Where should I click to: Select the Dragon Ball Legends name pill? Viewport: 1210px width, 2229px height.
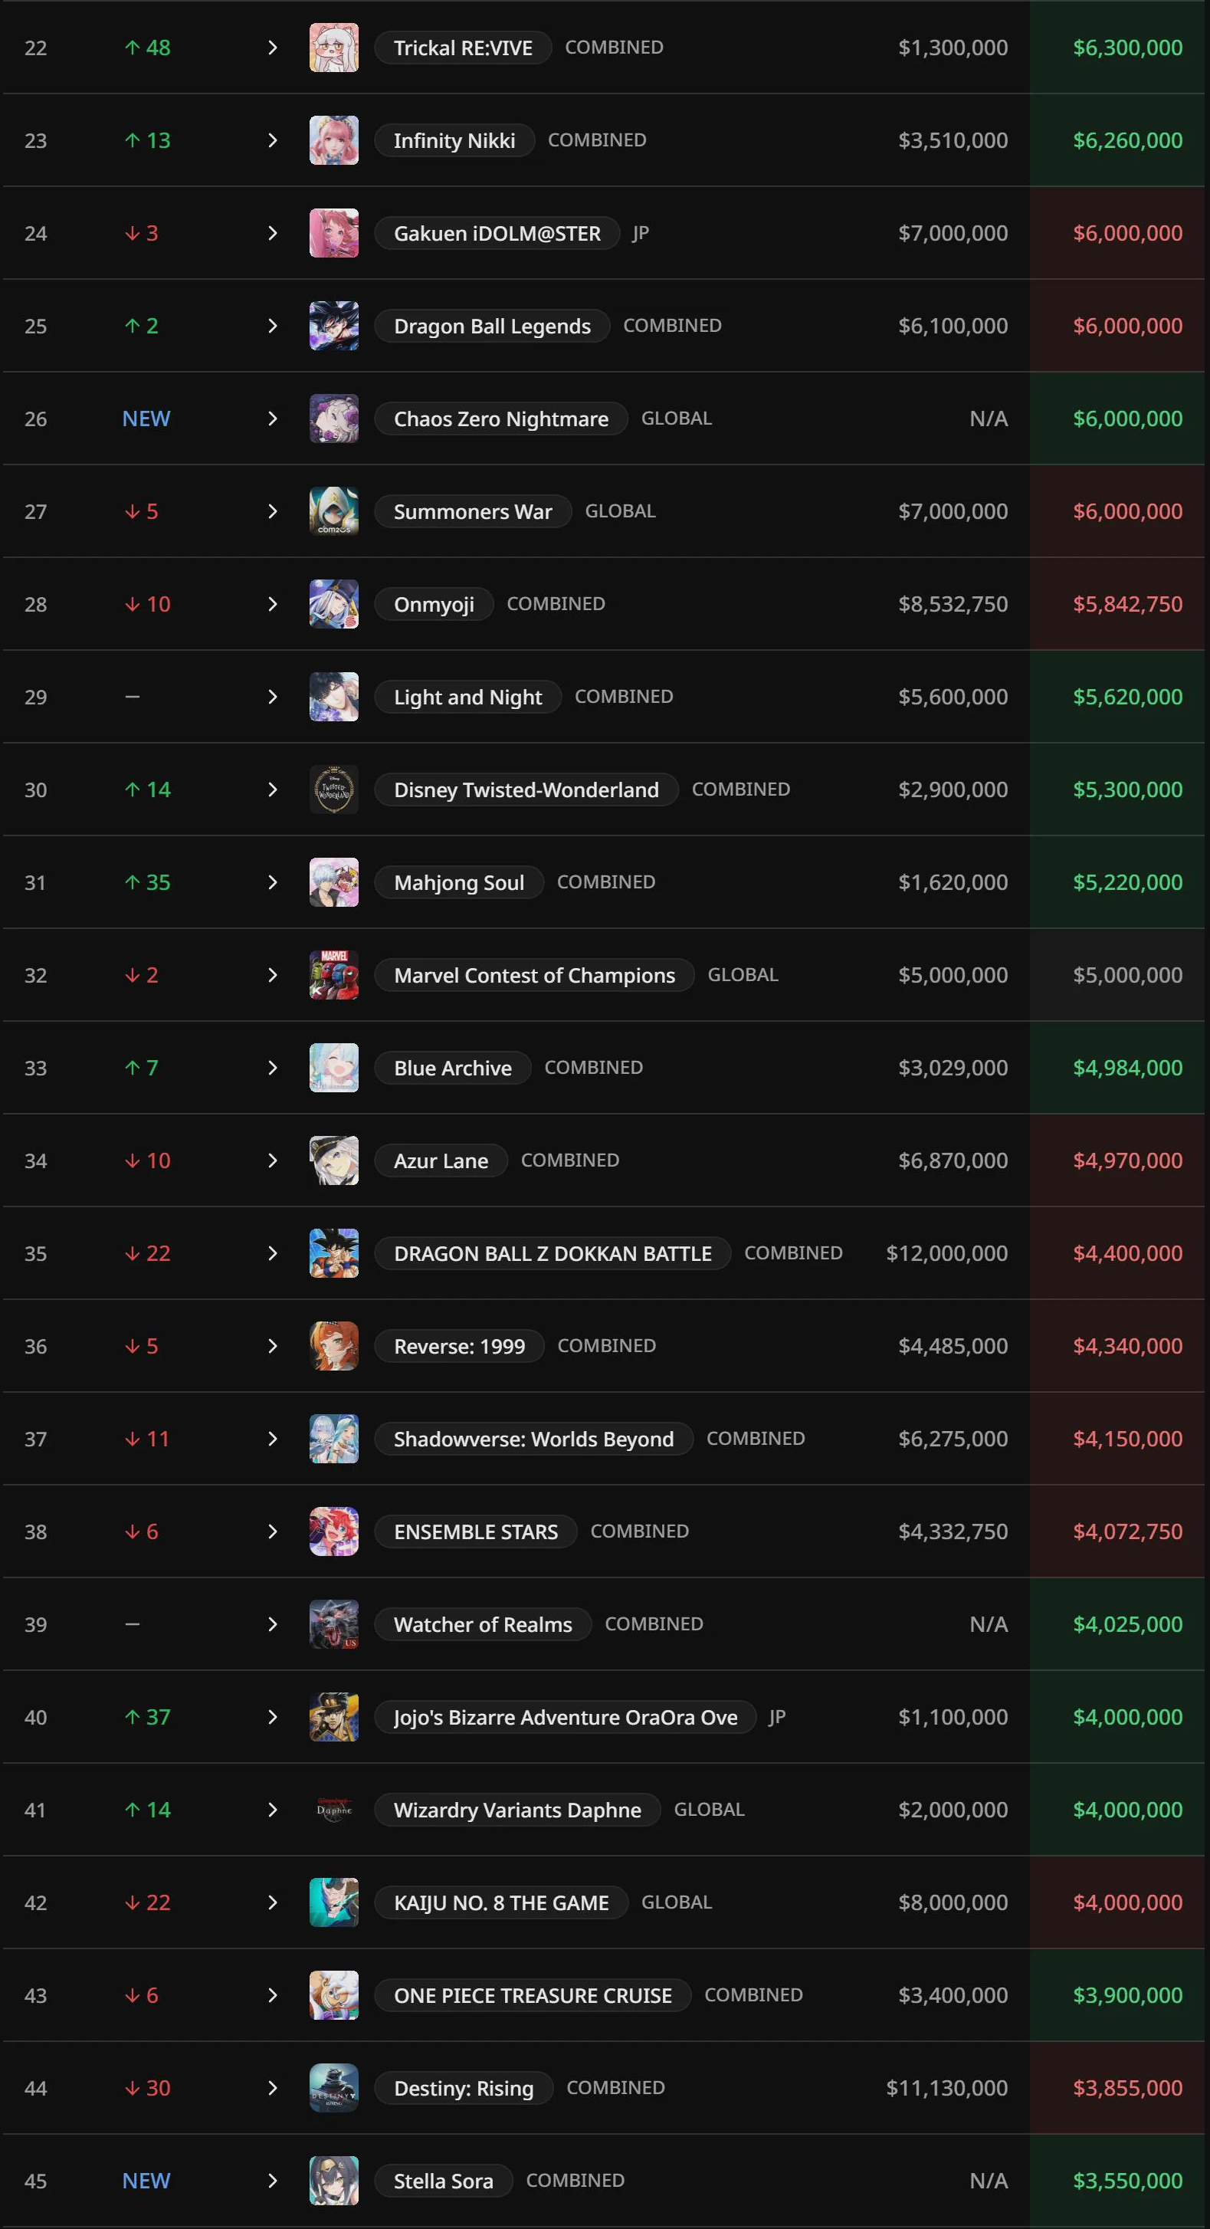pyautogui.click(x=492, y=325)
